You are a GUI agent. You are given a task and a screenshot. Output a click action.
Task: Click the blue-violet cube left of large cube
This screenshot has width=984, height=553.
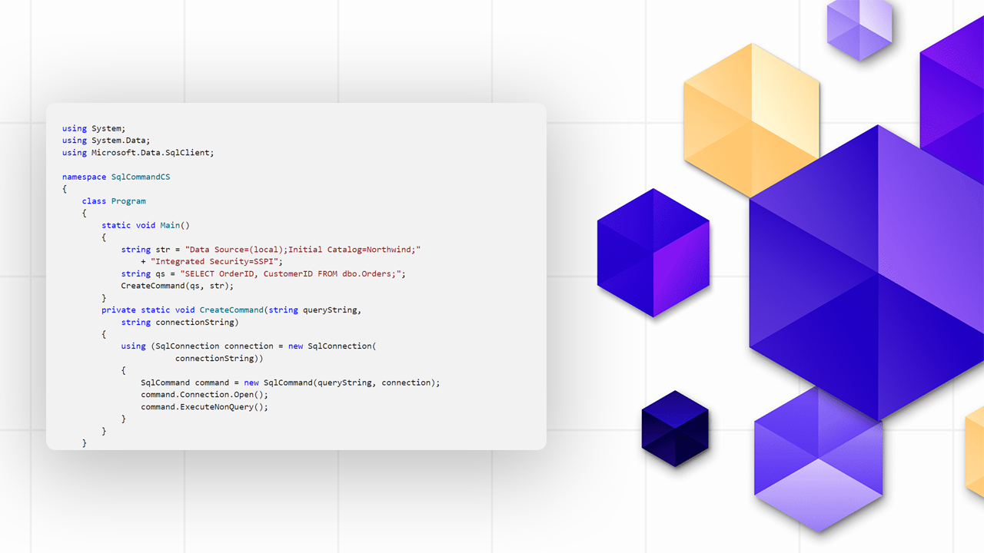[653, 253]
